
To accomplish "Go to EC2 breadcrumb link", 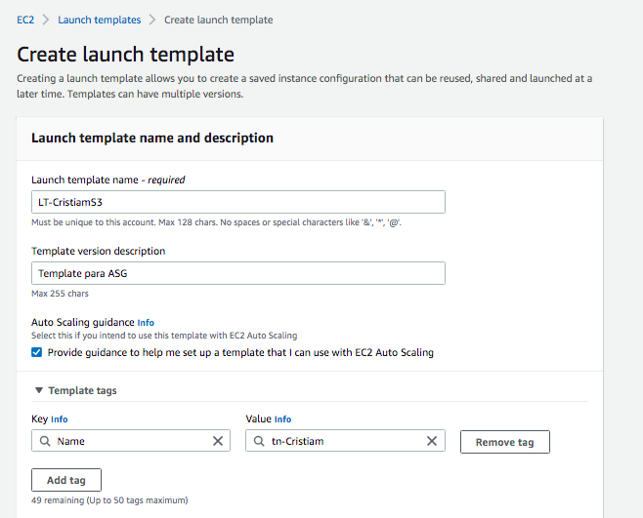I will click(x=26, y=20).
